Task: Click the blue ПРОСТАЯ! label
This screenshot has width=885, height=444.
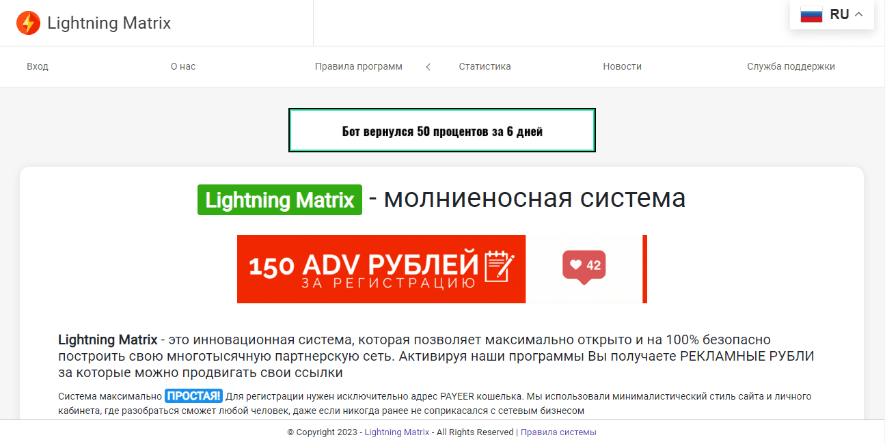Action: (x=193, y=396)
